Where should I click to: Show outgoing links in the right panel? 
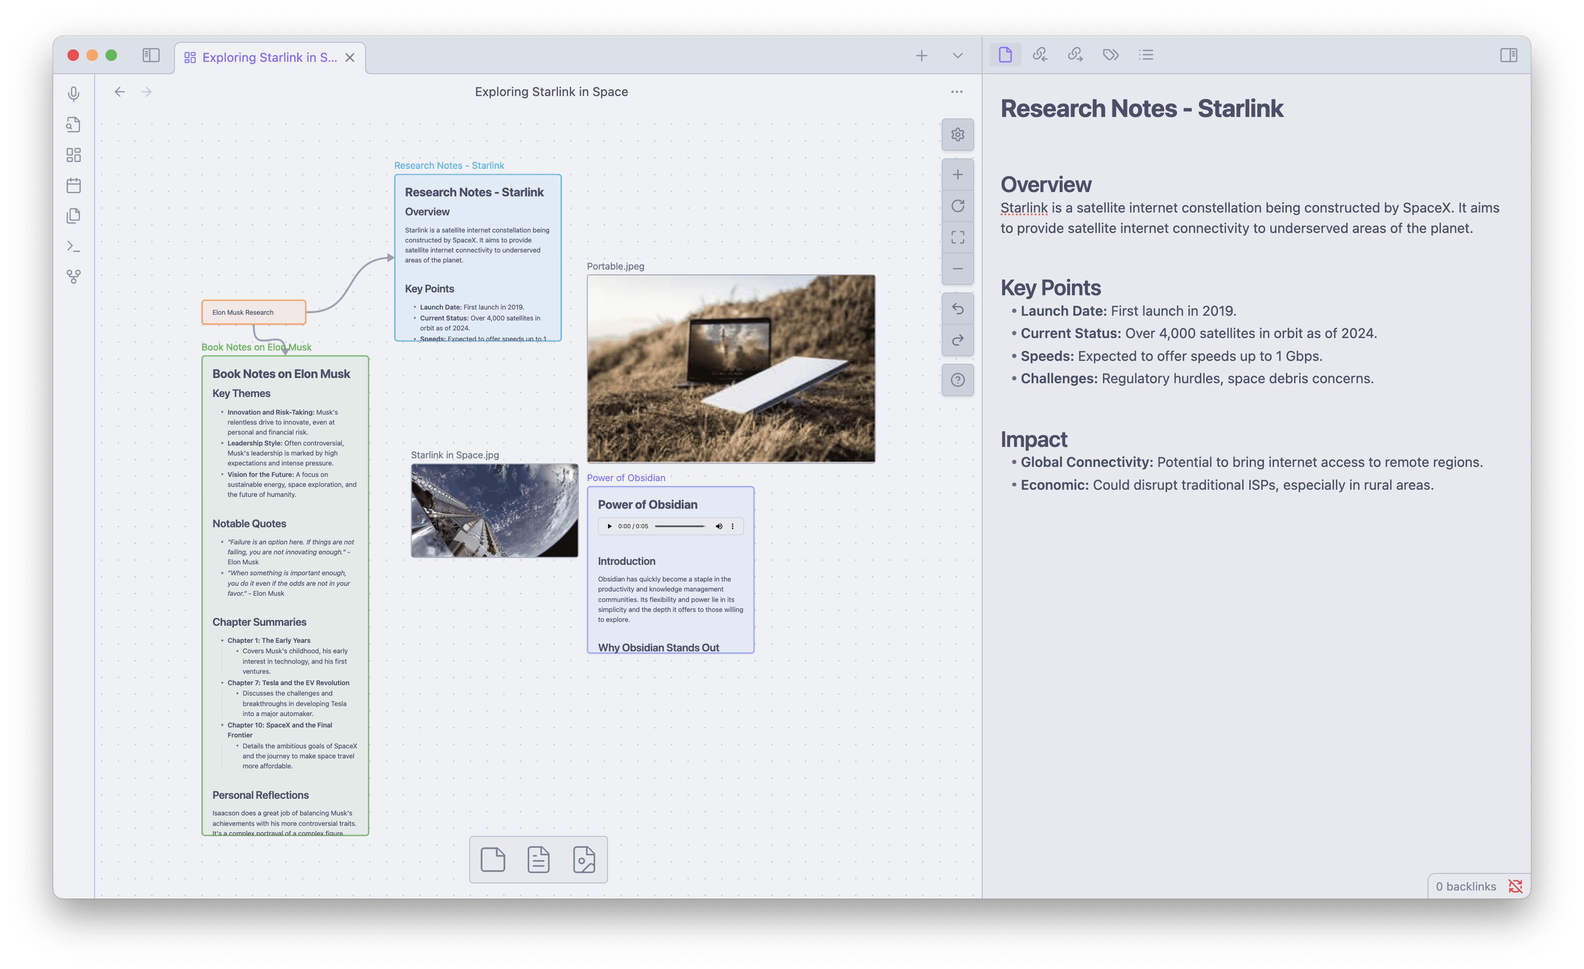tap(1075, 55)
